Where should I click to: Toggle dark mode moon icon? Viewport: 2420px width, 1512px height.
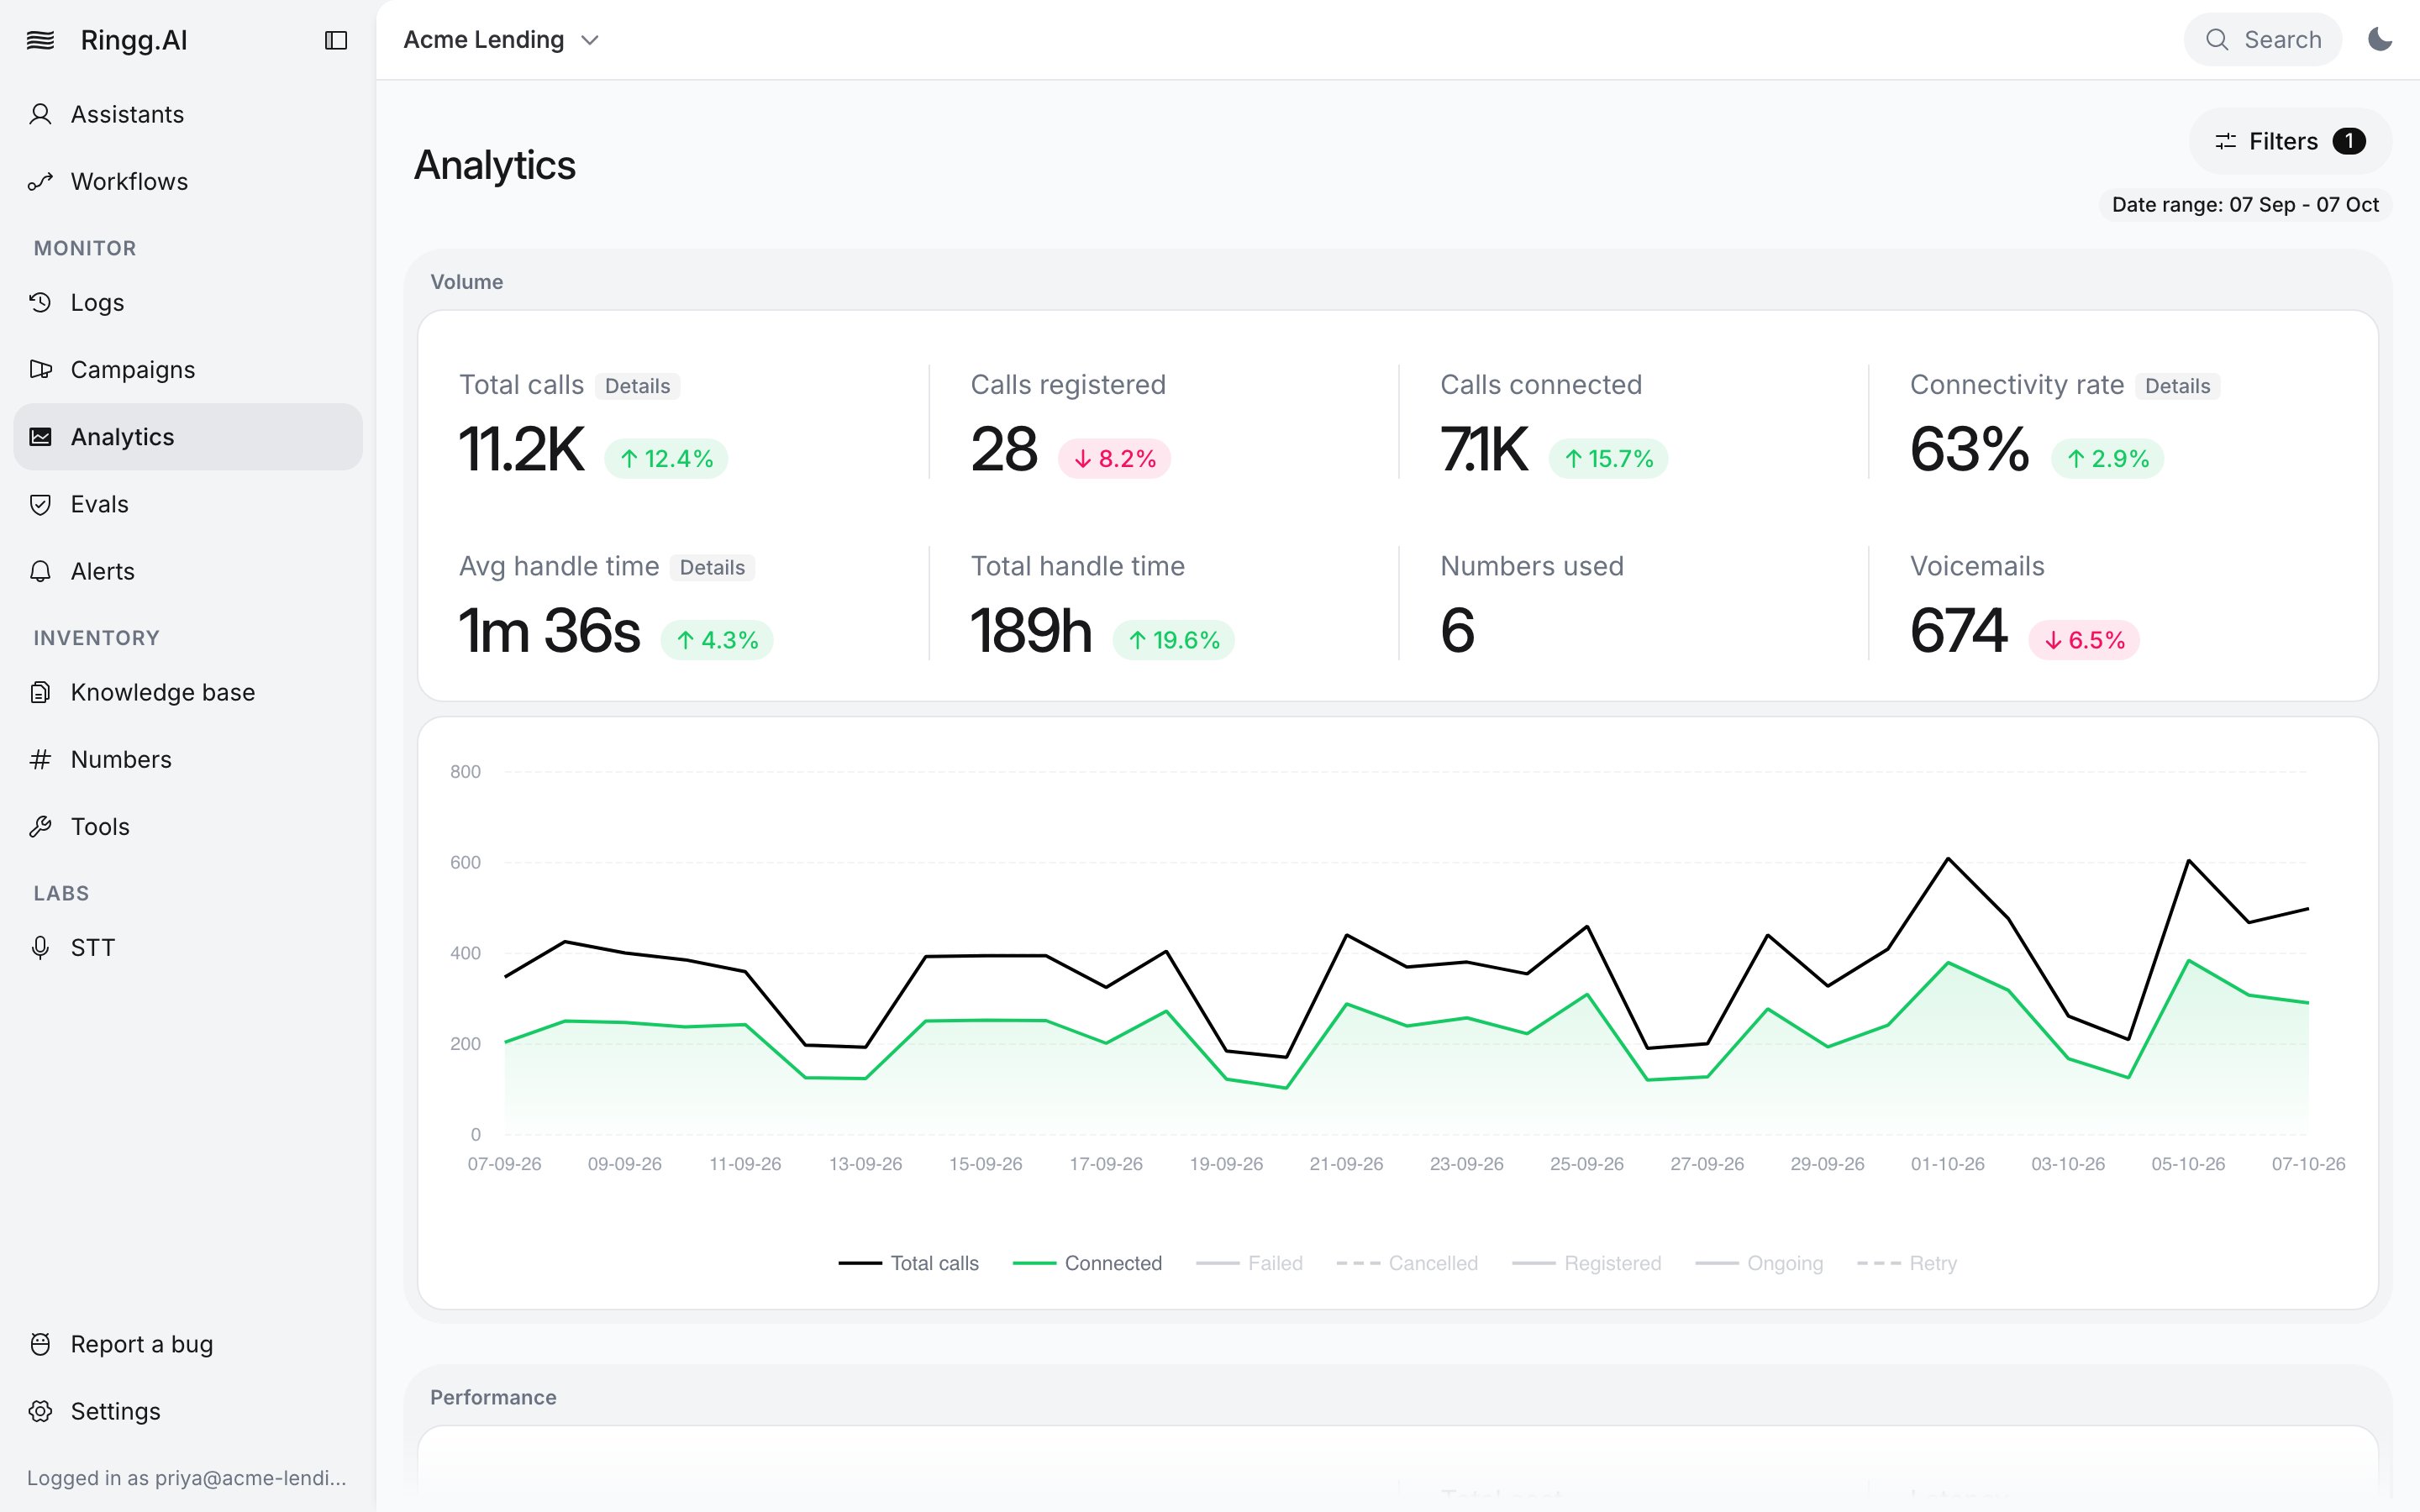point(2380,40)
